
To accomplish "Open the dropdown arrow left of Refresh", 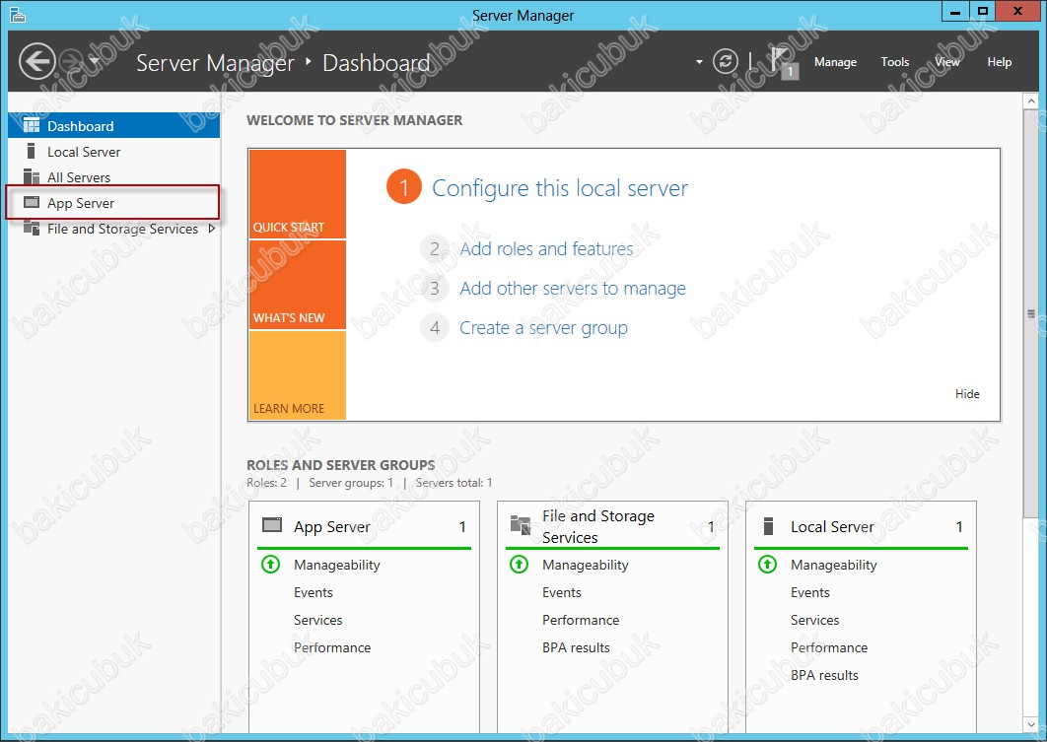I will point(699,62).
